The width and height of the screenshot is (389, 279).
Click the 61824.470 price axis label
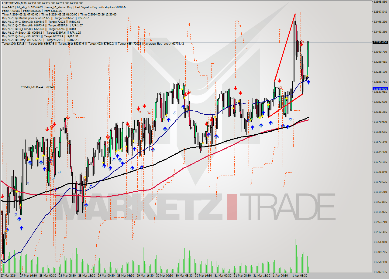pos(380,152)
